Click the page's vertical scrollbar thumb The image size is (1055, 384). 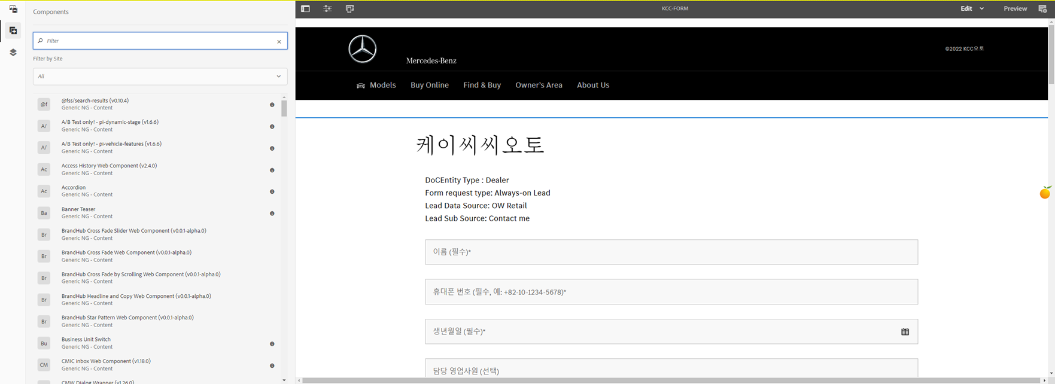1051,54
